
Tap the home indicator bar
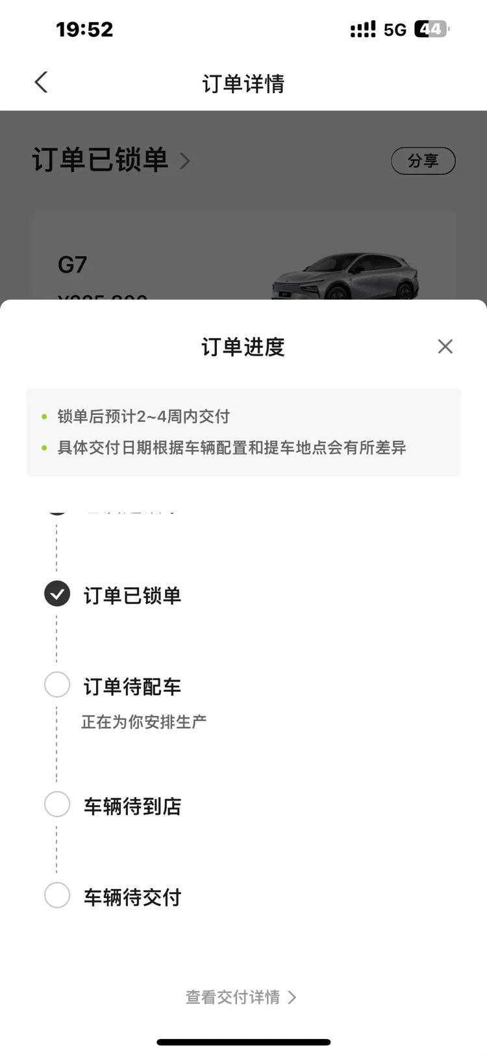[243, 1042]
